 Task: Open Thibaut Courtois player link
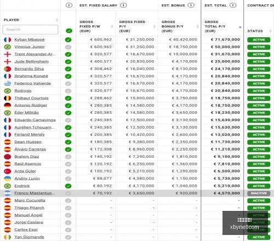(31, 98)
